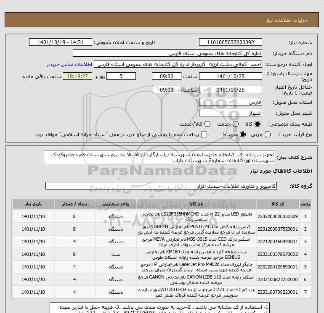Viewport: 324px width, 313px height.
Task: Click the نام دستگاه خریدار field
Action: coord(167,53)
